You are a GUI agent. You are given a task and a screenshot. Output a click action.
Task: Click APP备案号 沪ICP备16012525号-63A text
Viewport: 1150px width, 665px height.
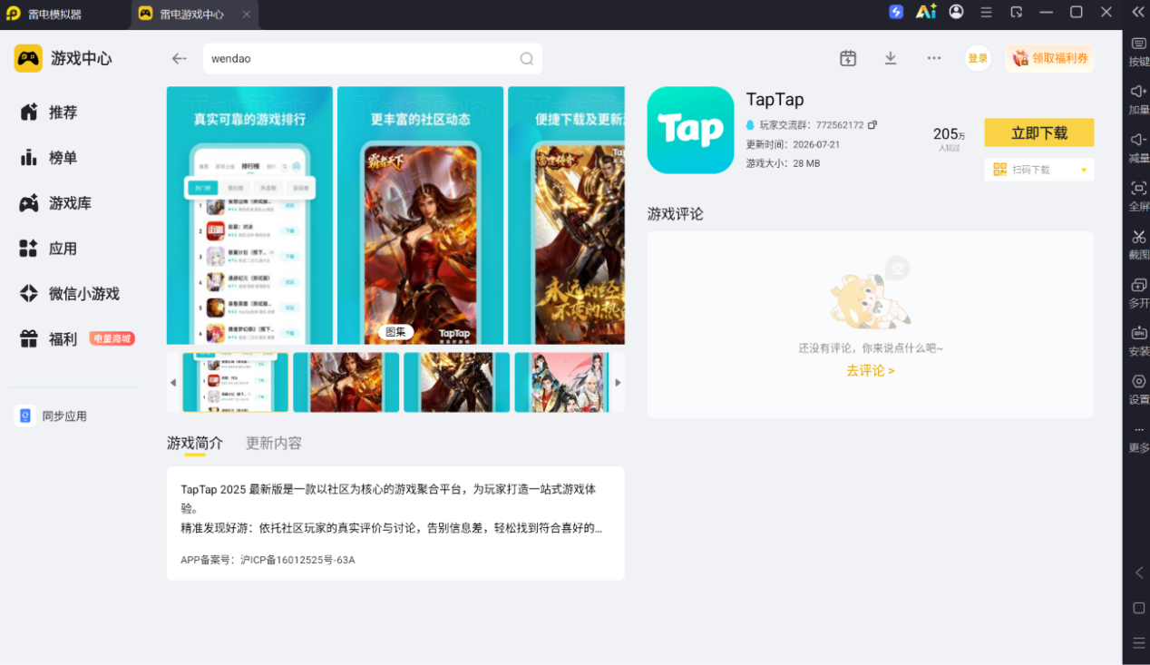(268, 560)
